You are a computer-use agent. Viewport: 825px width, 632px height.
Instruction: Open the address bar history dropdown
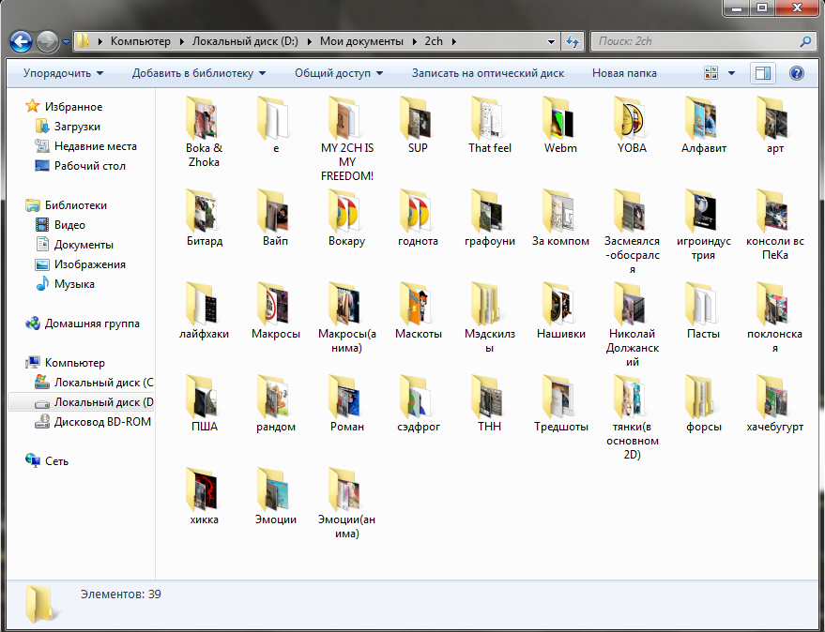pyautogui.click(x=551, y=41)
